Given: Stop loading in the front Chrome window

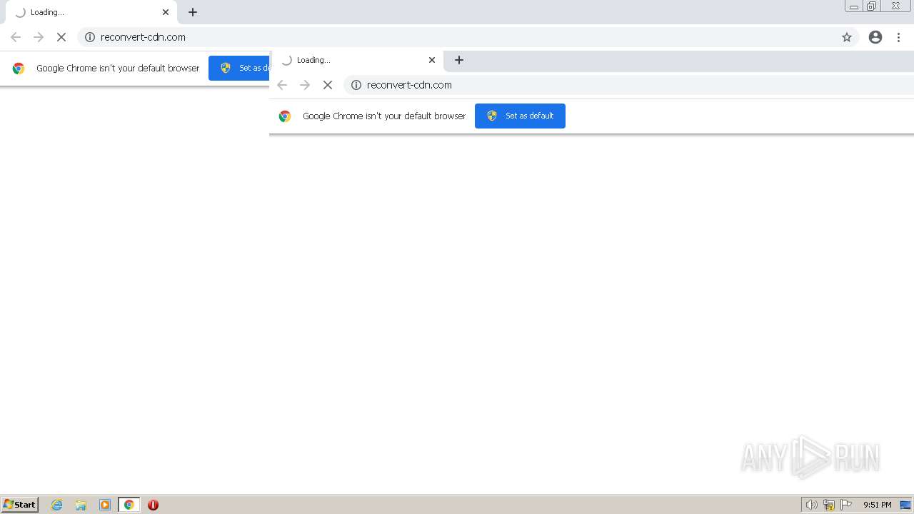Looking at the screenshot, I should pos(328,85).
